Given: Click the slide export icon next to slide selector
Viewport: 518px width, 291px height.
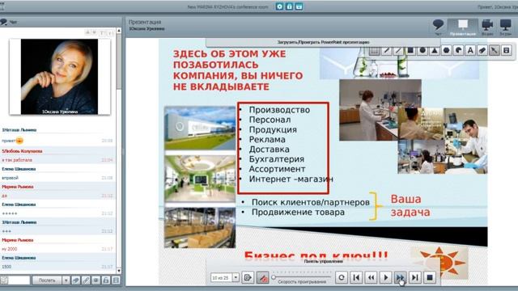Looking at the screenshot, I should 248,277.
